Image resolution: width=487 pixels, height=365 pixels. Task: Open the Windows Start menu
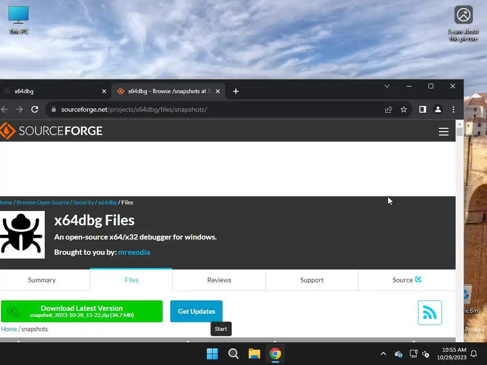[213, 354]
